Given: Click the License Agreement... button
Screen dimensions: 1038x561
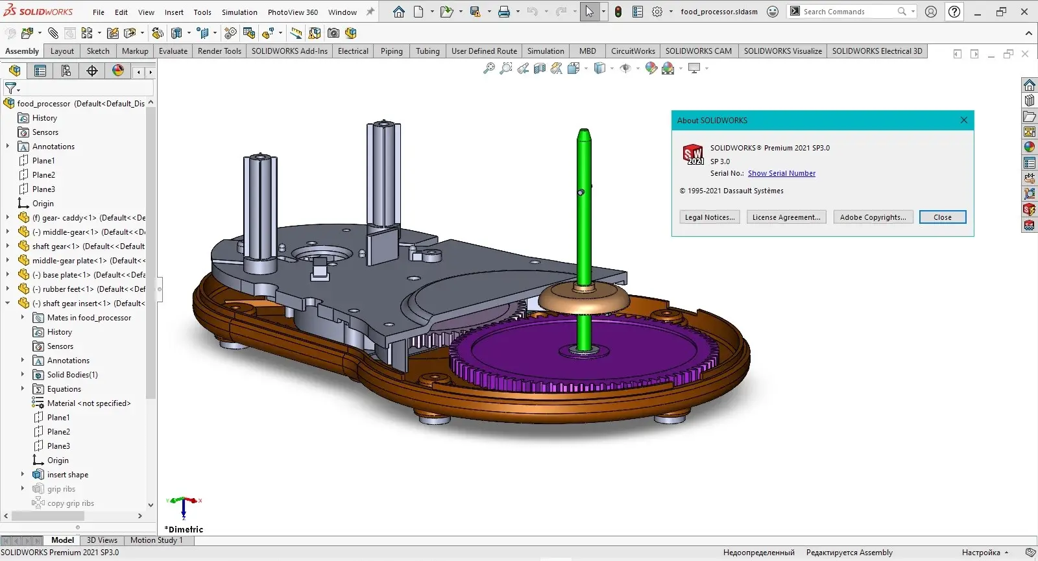Looking at the screenshot, I should (786, 217).
